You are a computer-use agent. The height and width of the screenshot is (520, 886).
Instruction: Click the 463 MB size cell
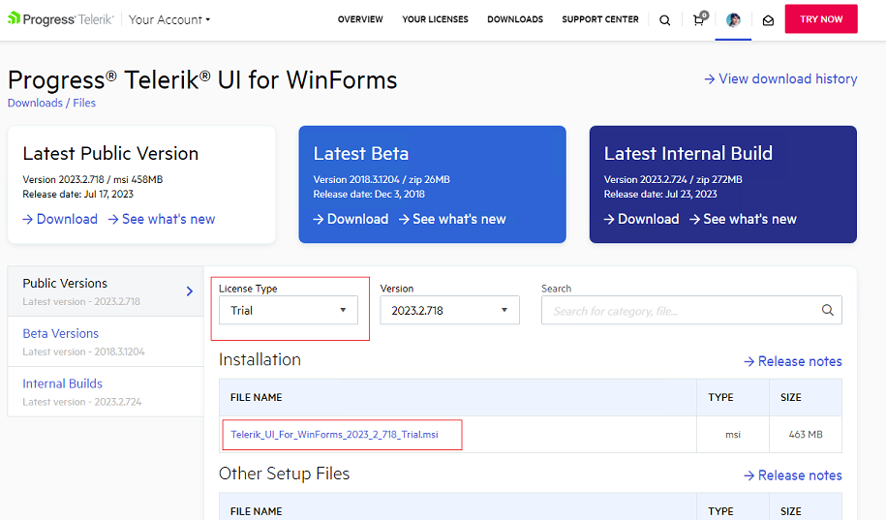pos(806,434)
